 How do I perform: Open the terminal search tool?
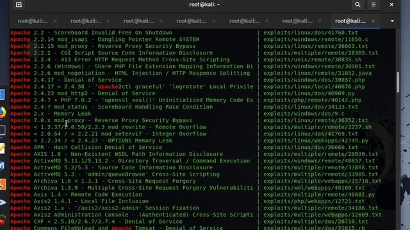pyautogui.click(x=357, y=4)
